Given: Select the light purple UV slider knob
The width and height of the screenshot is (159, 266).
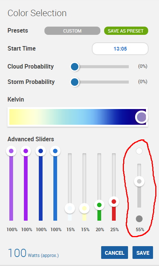Looking at the screenshot, I should click(x=11, y=151).
